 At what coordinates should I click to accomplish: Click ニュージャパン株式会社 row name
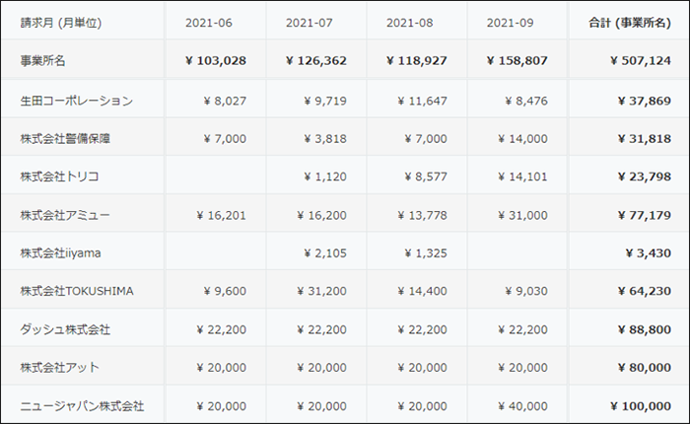click(82, 406)
